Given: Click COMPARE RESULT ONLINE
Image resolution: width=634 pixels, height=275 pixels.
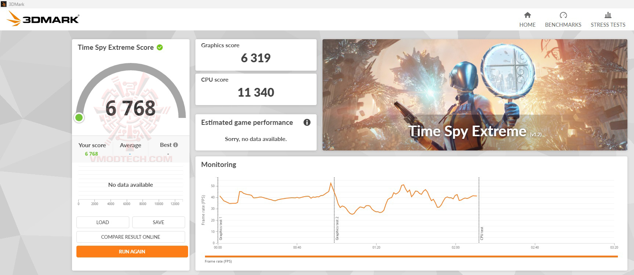Looking at the screenshot, I should click(x=131, y=237).
